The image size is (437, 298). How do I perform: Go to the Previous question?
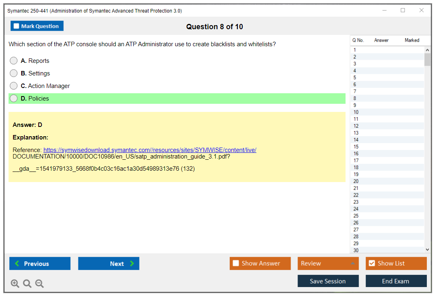40,264
